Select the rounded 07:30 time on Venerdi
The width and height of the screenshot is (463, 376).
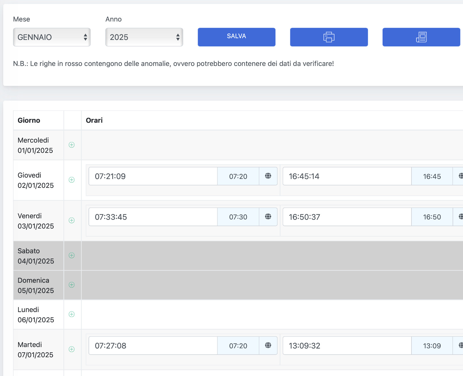click(x=238, y=217)
